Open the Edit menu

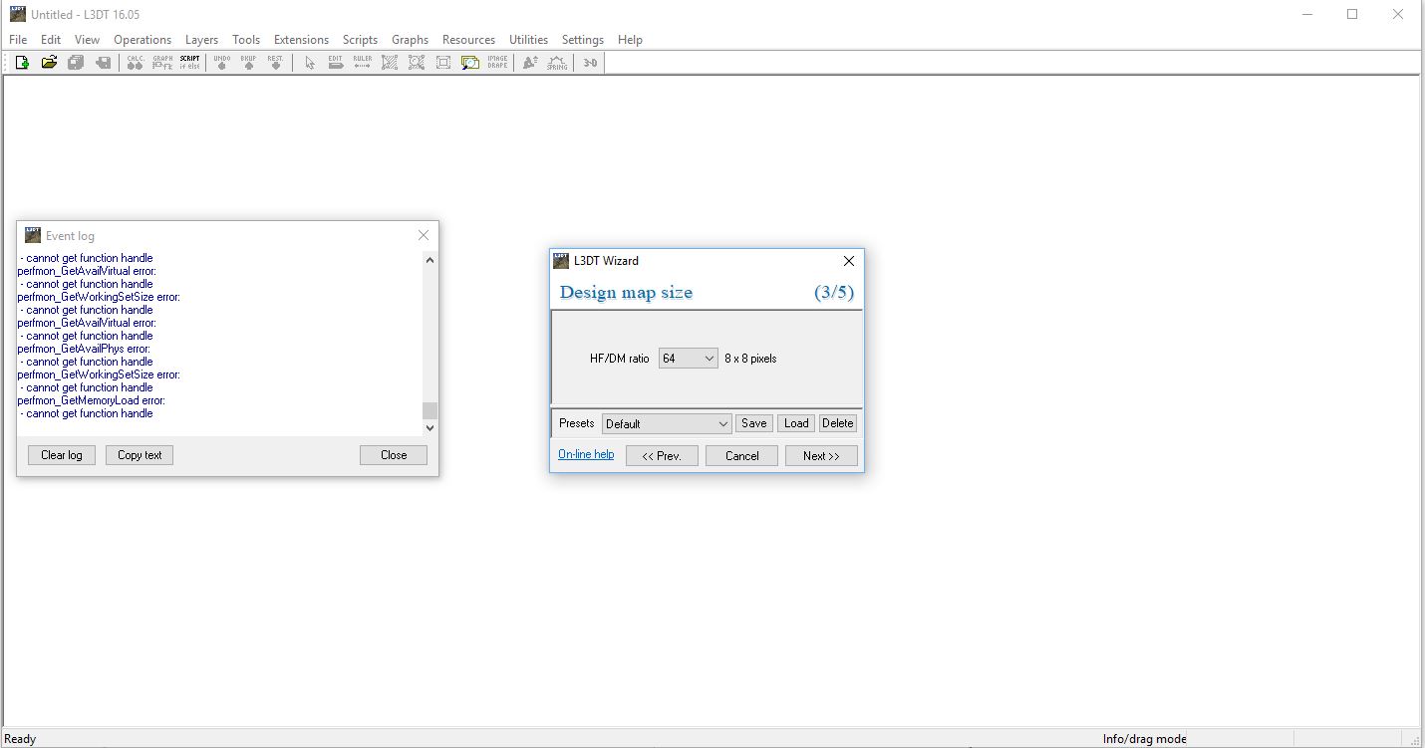pyautogui.click(x=51, y=40)
